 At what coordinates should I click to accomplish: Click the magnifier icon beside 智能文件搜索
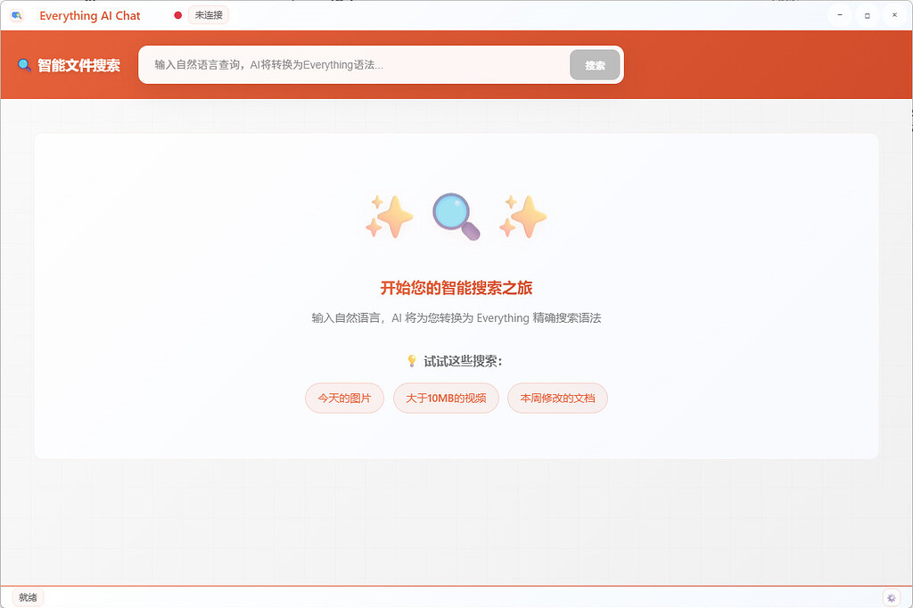[x=24, y=65]
